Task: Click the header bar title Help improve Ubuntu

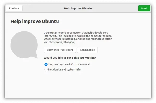Action: [x=78, y=8]
